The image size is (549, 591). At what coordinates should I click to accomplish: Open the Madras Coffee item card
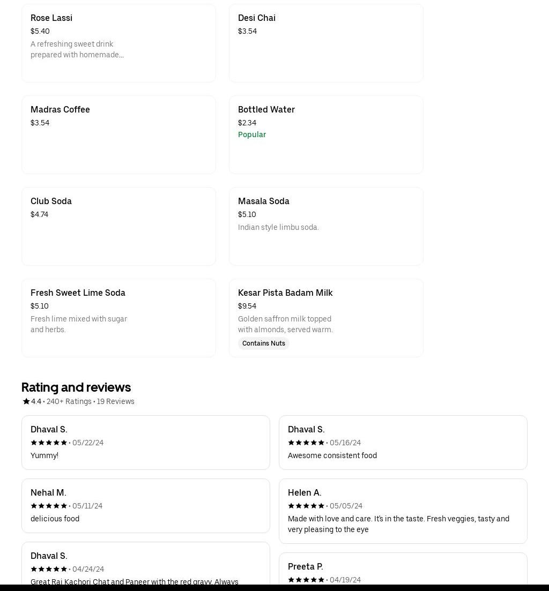tap(118, 135)
